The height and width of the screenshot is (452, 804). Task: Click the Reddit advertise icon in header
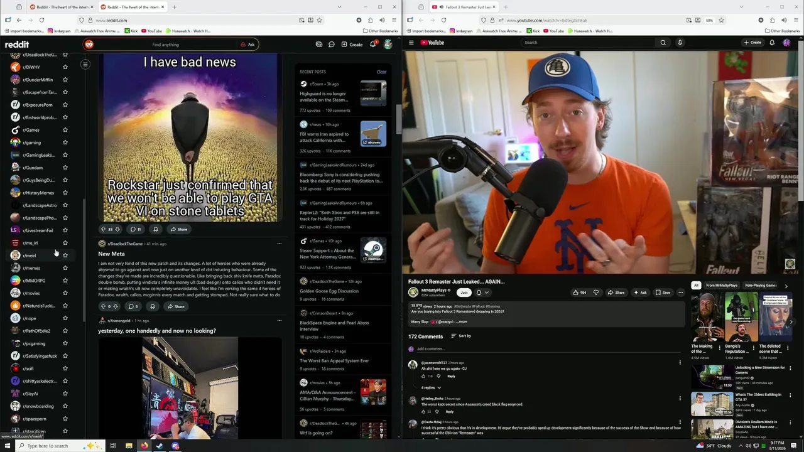coord(319,45)
